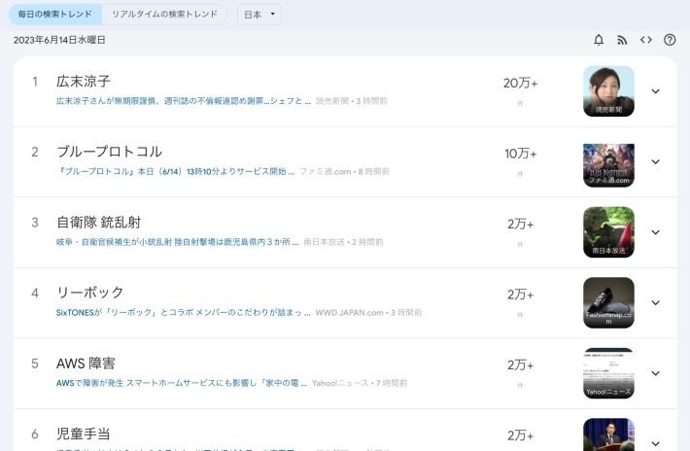The height and width of the screenshot is (451, 690).
Task: Expand the 児童手当 trend row
Action: click(655, 443)
